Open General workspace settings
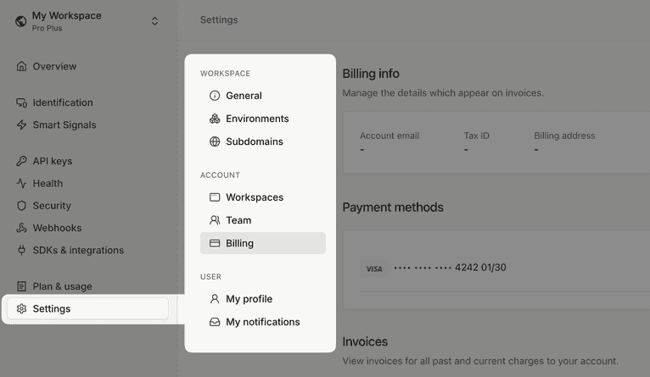 click(244, 96)
